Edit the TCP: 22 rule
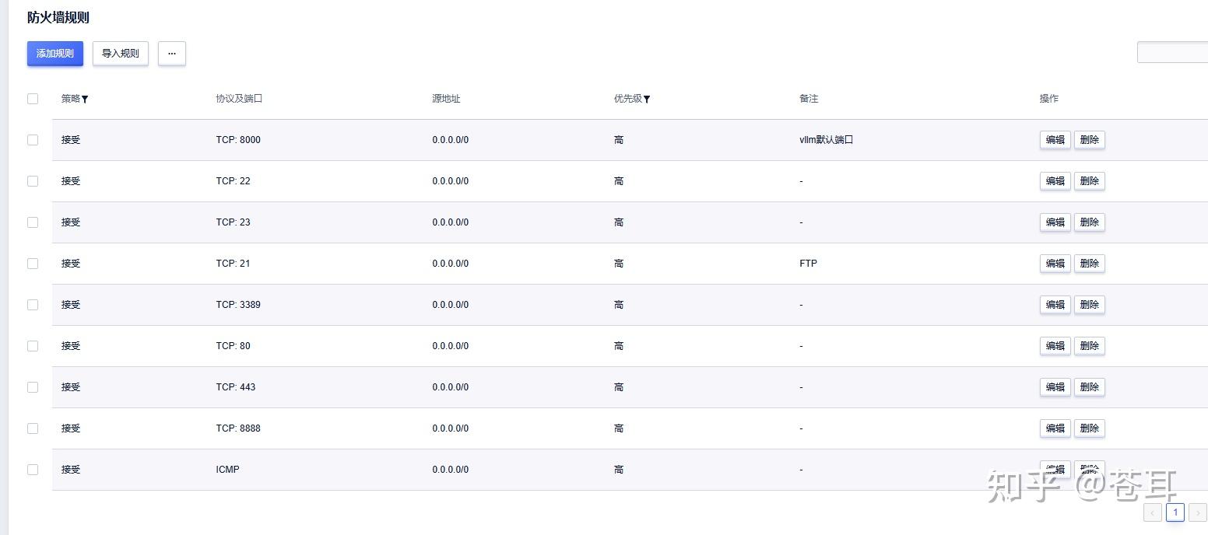 pyautogui.click(x=1055, y=181)
